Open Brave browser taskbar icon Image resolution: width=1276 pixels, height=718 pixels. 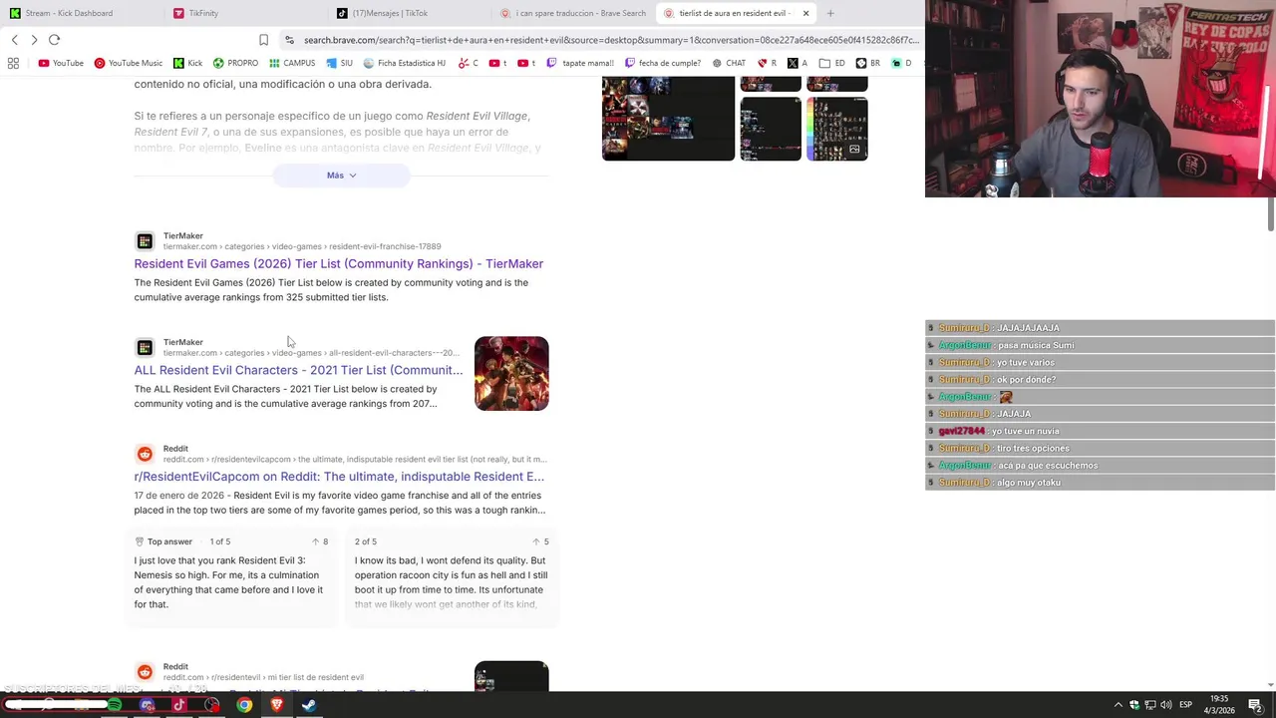point(277,705)
